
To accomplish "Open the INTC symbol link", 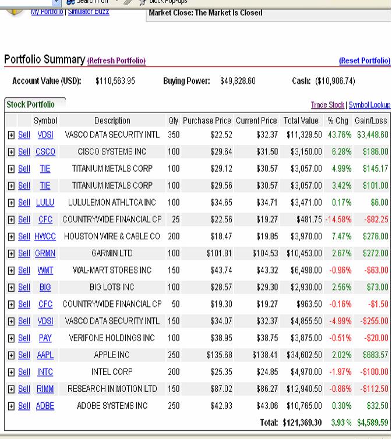I will tap(45, 372).
